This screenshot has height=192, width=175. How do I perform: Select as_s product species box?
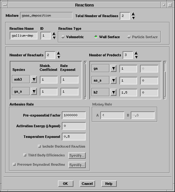click(100, 80)
